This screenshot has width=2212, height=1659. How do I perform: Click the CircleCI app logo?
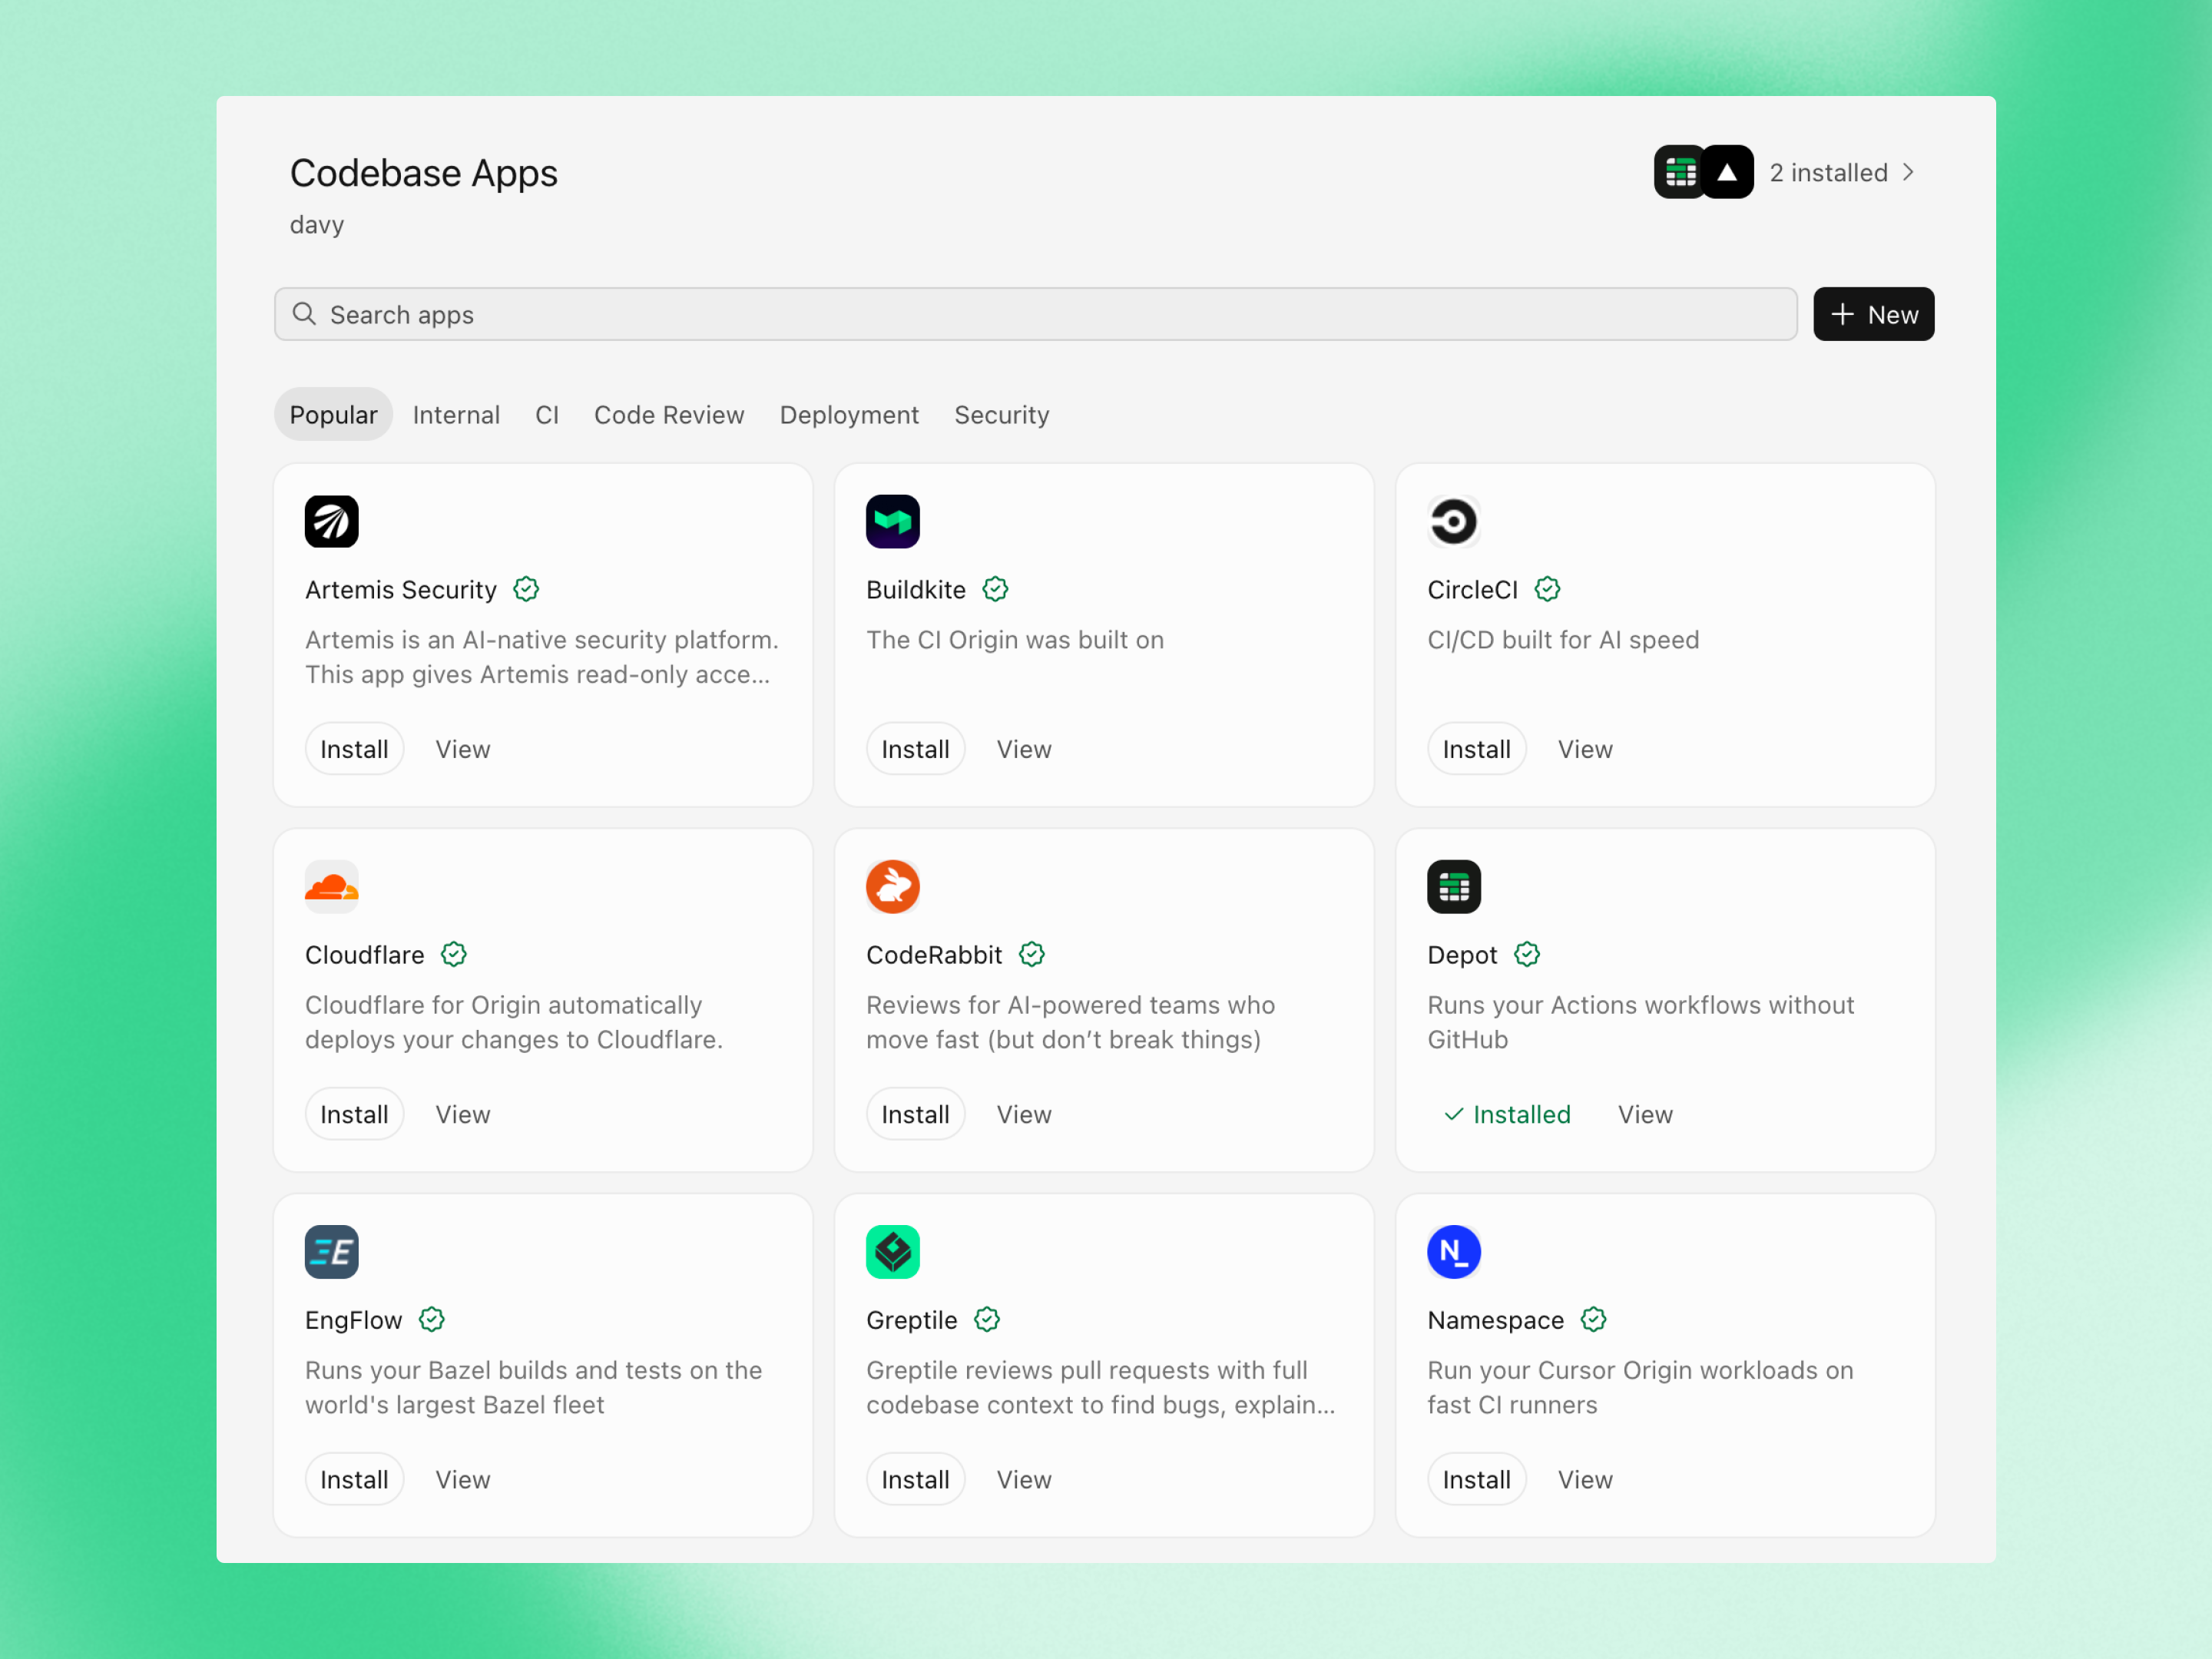point(1453,521)
